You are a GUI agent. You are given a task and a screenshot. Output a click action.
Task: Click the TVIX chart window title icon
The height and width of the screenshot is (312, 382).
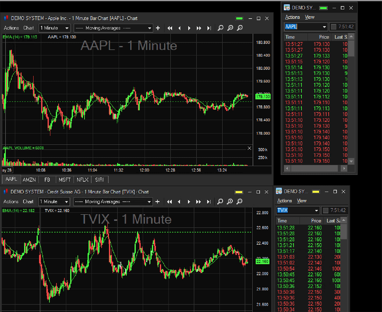pos(5,192)
